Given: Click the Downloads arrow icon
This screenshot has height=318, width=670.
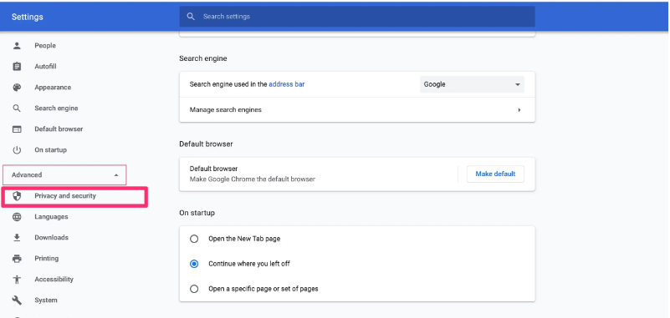Looking at the screenshot, I should click(x=17, y=237).
